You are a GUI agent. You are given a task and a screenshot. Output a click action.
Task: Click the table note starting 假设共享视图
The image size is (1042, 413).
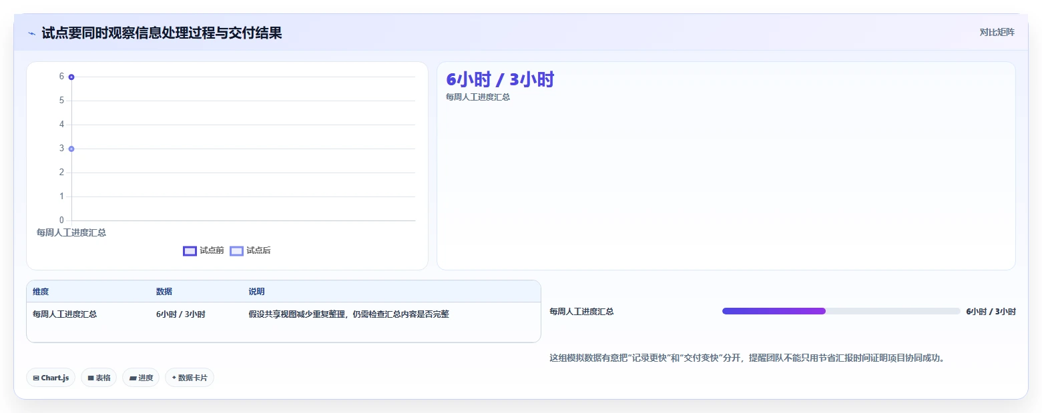pos(348,314)
